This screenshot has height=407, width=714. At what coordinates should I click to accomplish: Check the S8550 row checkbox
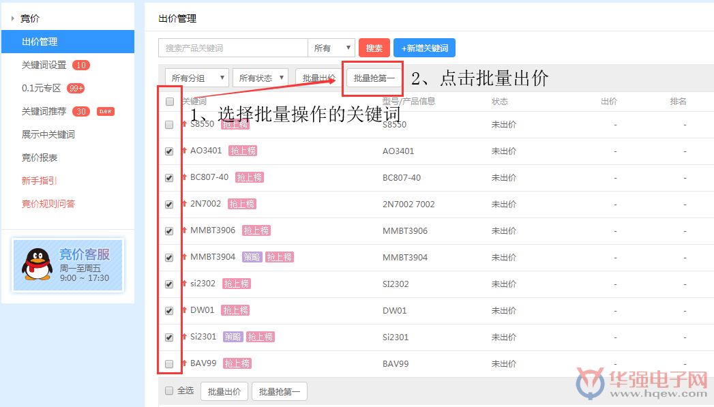(x=168, y=124)
